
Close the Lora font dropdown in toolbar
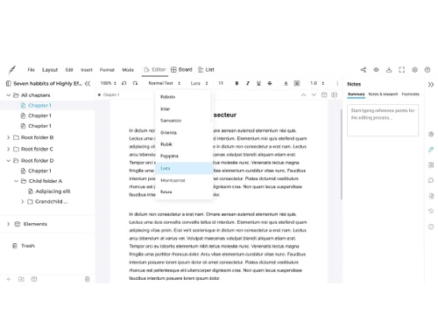199,83
